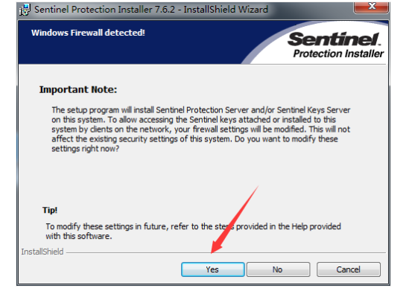Screen dimensions: 406x294
Task: Click the Sentinel logo in banner
Action: click(x=334, y=39)
